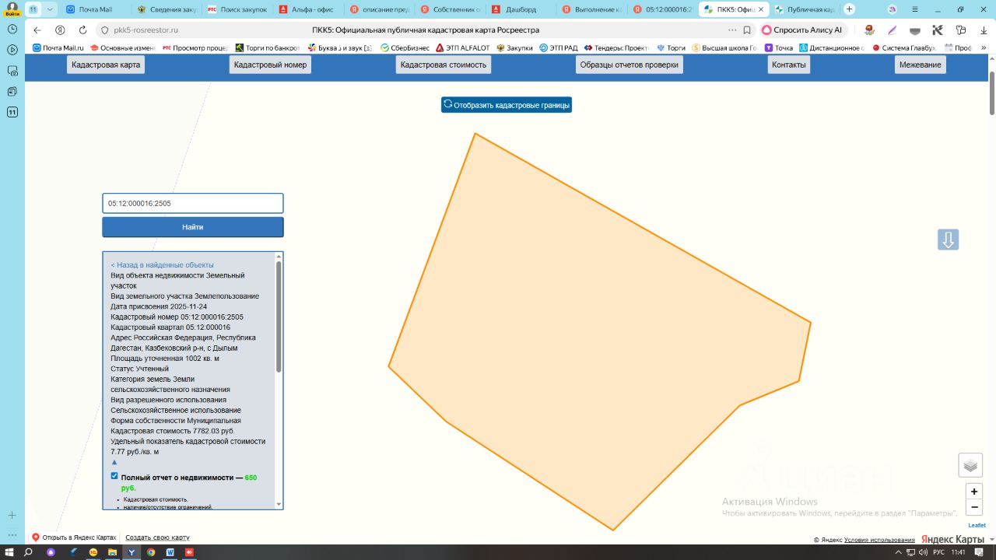This screenshot has width=996, height=560.
Task: Collapse details with the blue triangle
Action: 114,462
